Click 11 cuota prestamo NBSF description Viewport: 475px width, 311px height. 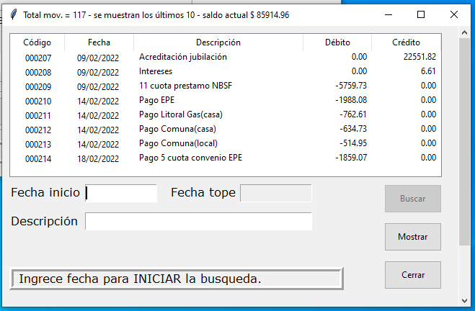185,86
